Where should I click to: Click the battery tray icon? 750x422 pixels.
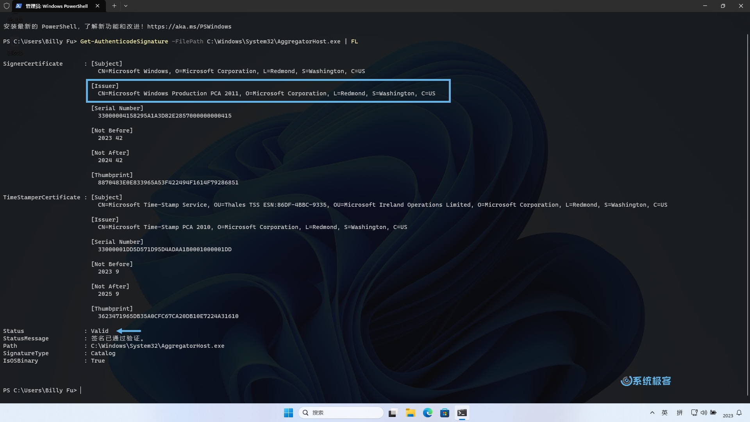713,413
